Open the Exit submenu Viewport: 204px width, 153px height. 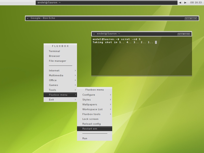pyautogui.click(x=60, y=99)
